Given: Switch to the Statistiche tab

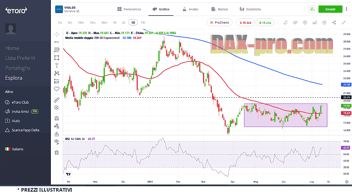Looking at the screenshot, I should tap(250, 9).
